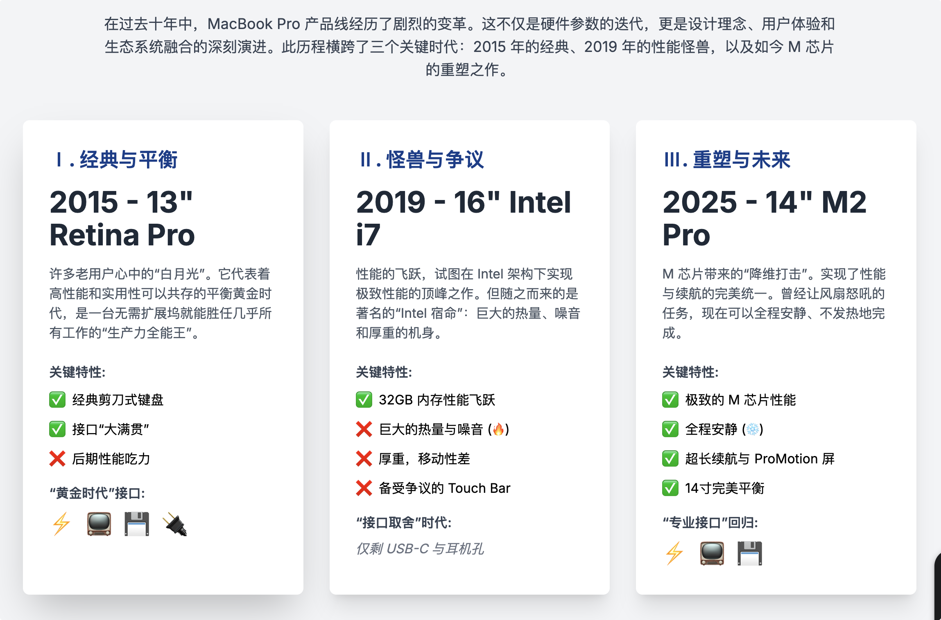Click television icon in 2025 card
Image resolution: width=941 pixels, height=620 pixels.
pos(712,553)
